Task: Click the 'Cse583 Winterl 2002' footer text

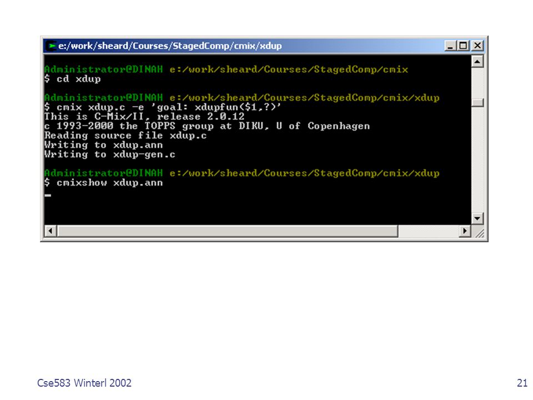Action: (84, 383)
